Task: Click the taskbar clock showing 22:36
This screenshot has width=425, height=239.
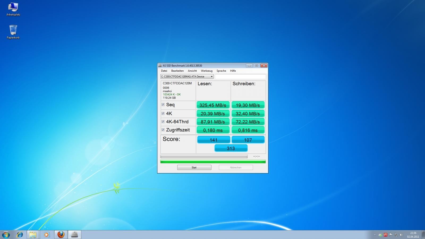Action: pyautogui.click(x=413, y=235)
